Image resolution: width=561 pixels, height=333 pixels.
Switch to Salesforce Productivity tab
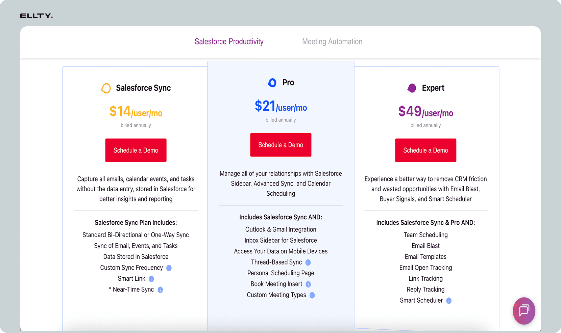[229, 41]
